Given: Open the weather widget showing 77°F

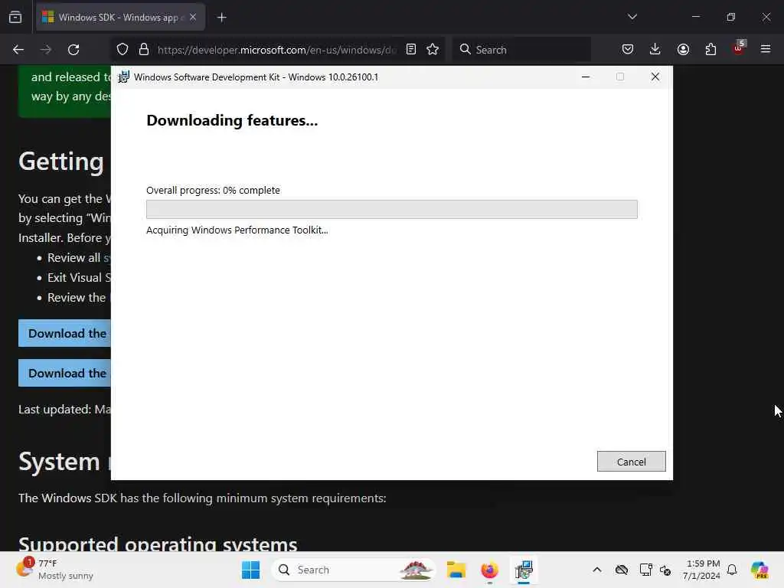Looking at the screenshot, I should pyautogui.click(x=54, y=570).
